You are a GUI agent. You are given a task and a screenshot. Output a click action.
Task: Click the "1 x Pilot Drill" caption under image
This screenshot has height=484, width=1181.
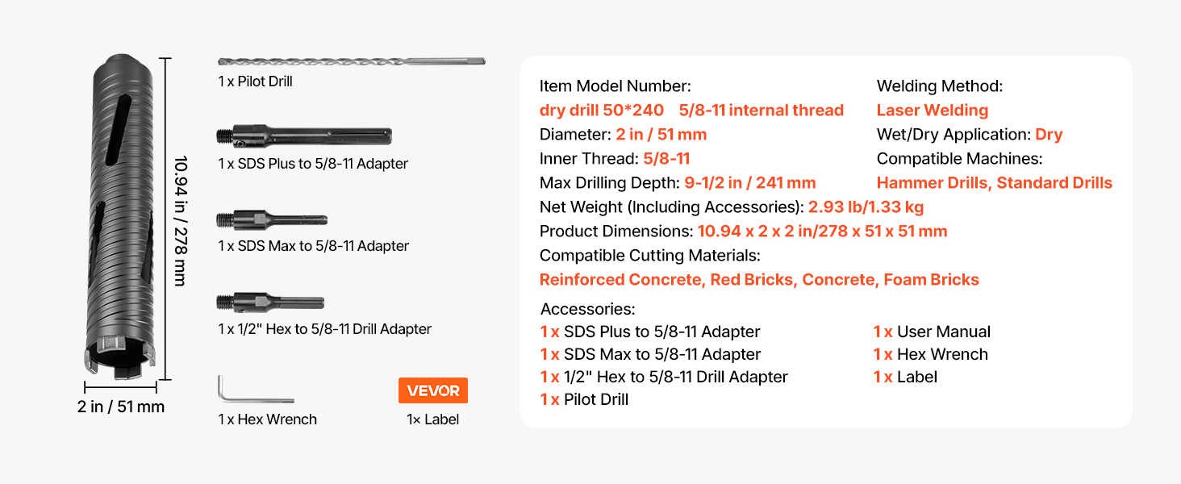point(255,81)
